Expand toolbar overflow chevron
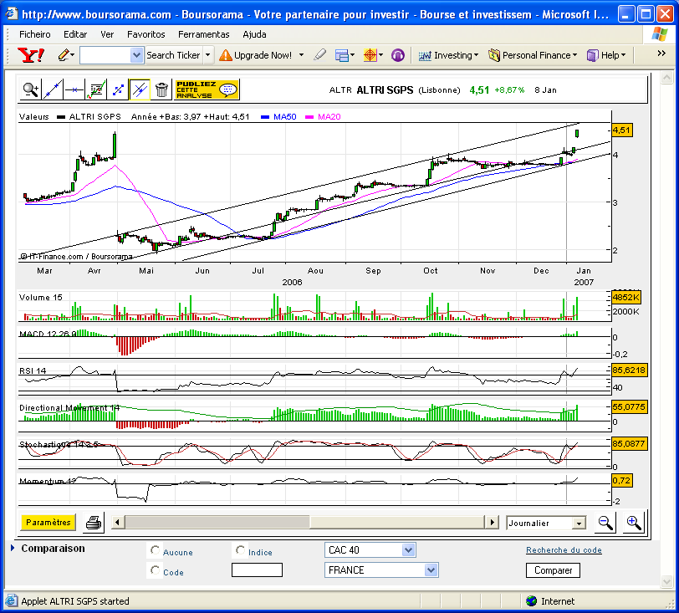 (x=661, y=54)
